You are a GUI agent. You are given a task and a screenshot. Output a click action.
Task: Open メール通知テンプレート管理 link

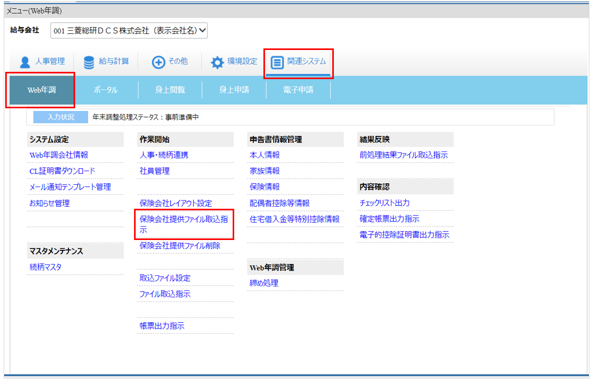70,187
